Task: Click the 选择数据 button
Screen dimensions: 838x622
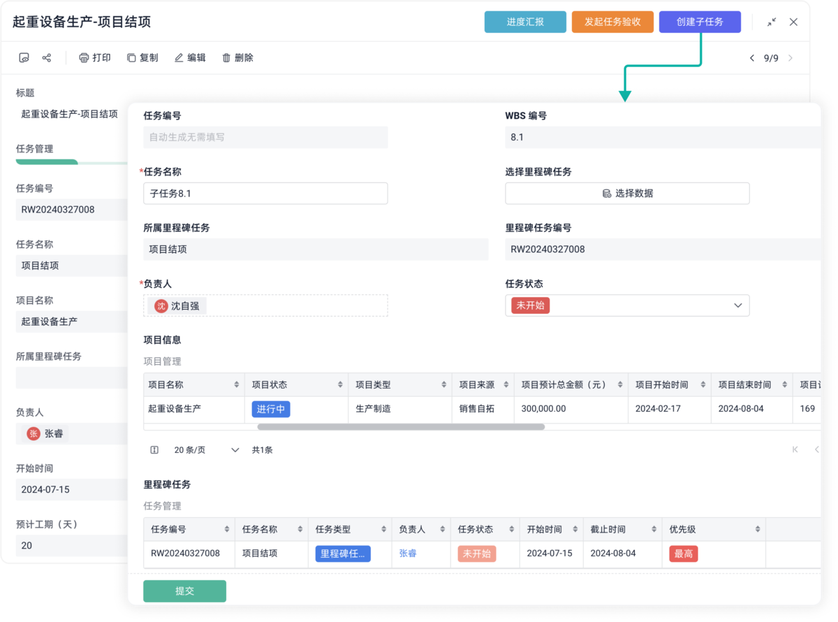Action: tap(627, 194)
